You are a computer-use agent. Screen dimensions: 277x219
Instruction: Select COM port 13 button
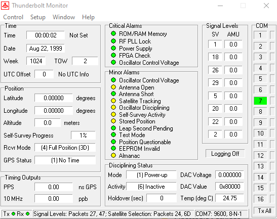(x=260, y=166)
